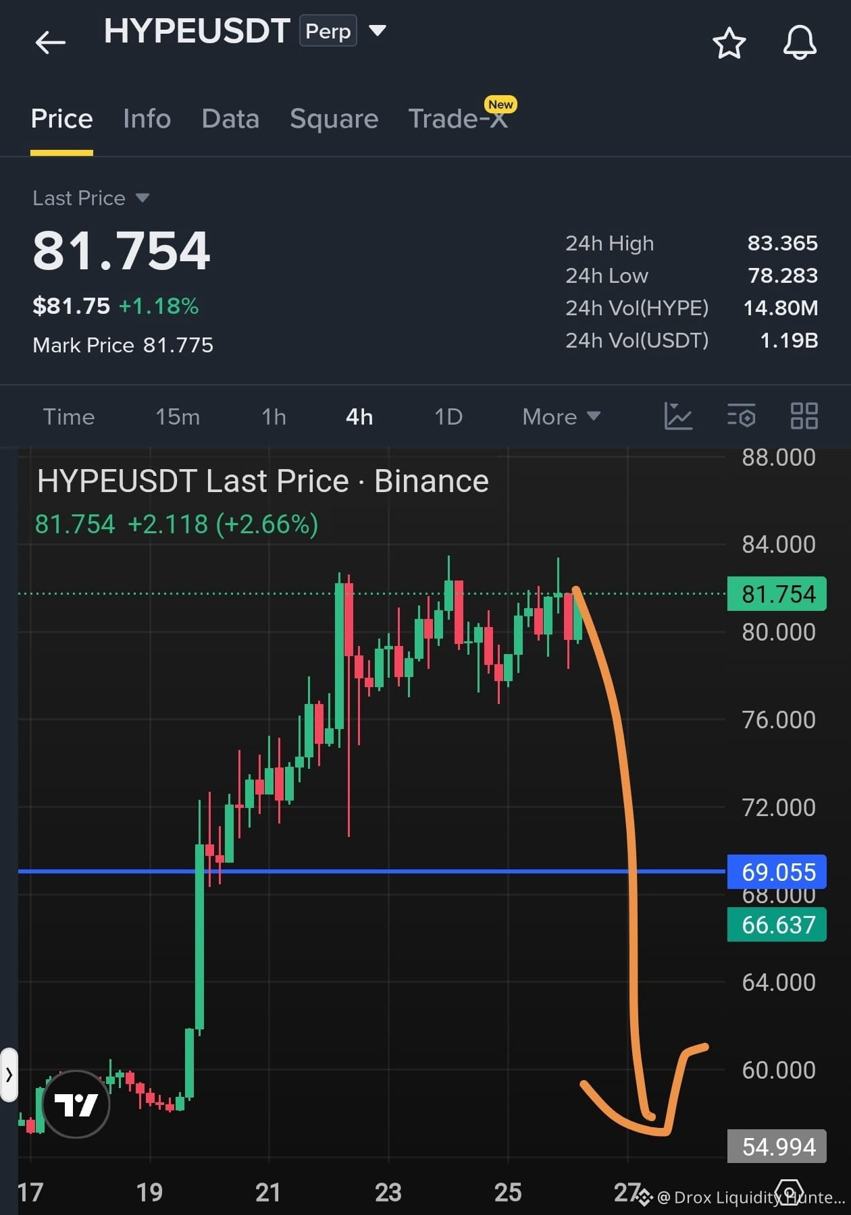The width and height of the screenshot is (851, 1215).
Task: Open chart indicators icon
Action: [678, 416]
